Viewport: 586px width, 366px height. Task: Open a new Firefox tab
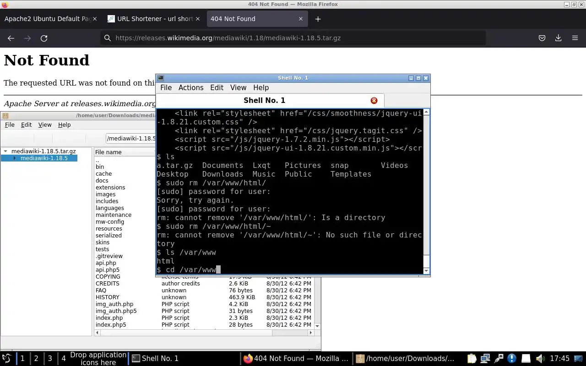(x=318, y=19)
